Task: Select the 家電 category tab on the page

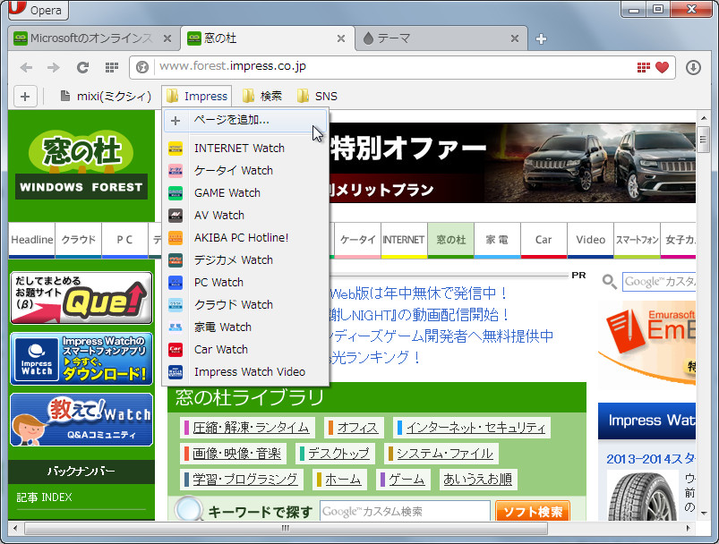Action: pos(493,240)
